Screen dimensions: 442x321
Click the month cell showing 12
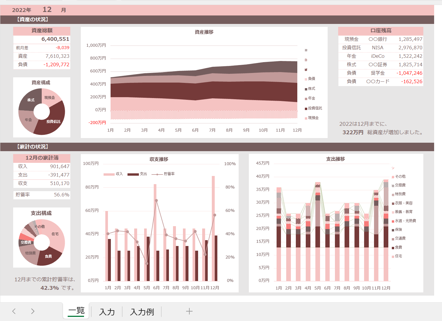click(x=47, y=10)
